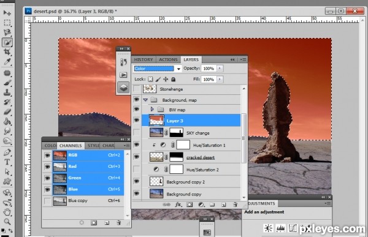Hide Layer 3 using its eye icon
The height and width of the screenshot is (237, 368).
[136, 120]
